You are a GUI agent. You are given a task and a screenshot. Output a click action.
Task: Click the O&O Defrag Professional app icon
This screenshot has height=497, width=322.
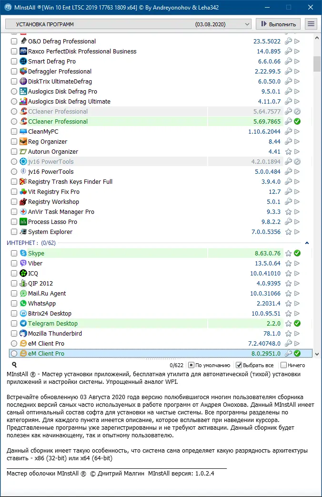pos(23,41)
